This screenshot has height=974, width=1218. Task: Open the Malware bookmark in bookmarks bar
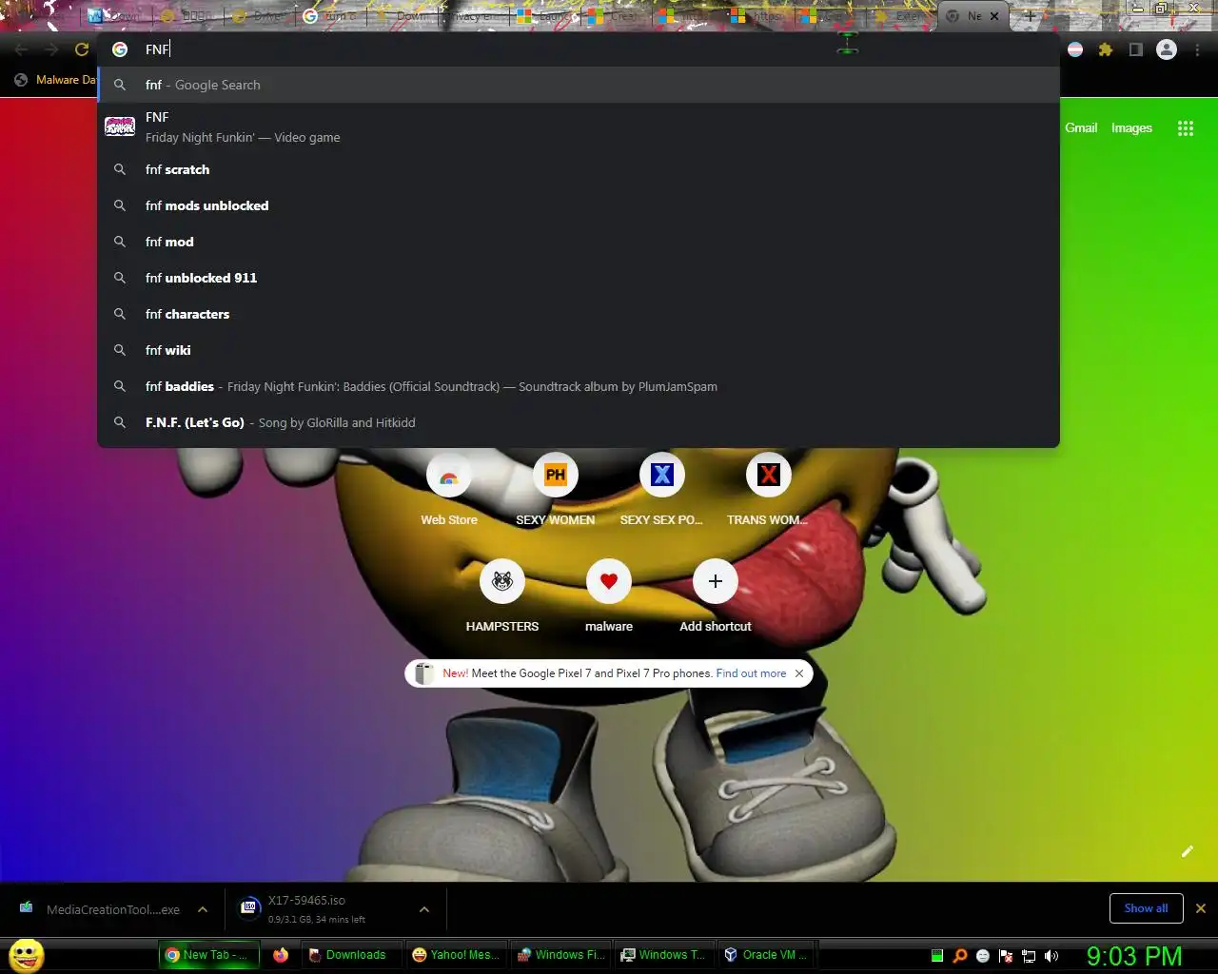(55, 80)
